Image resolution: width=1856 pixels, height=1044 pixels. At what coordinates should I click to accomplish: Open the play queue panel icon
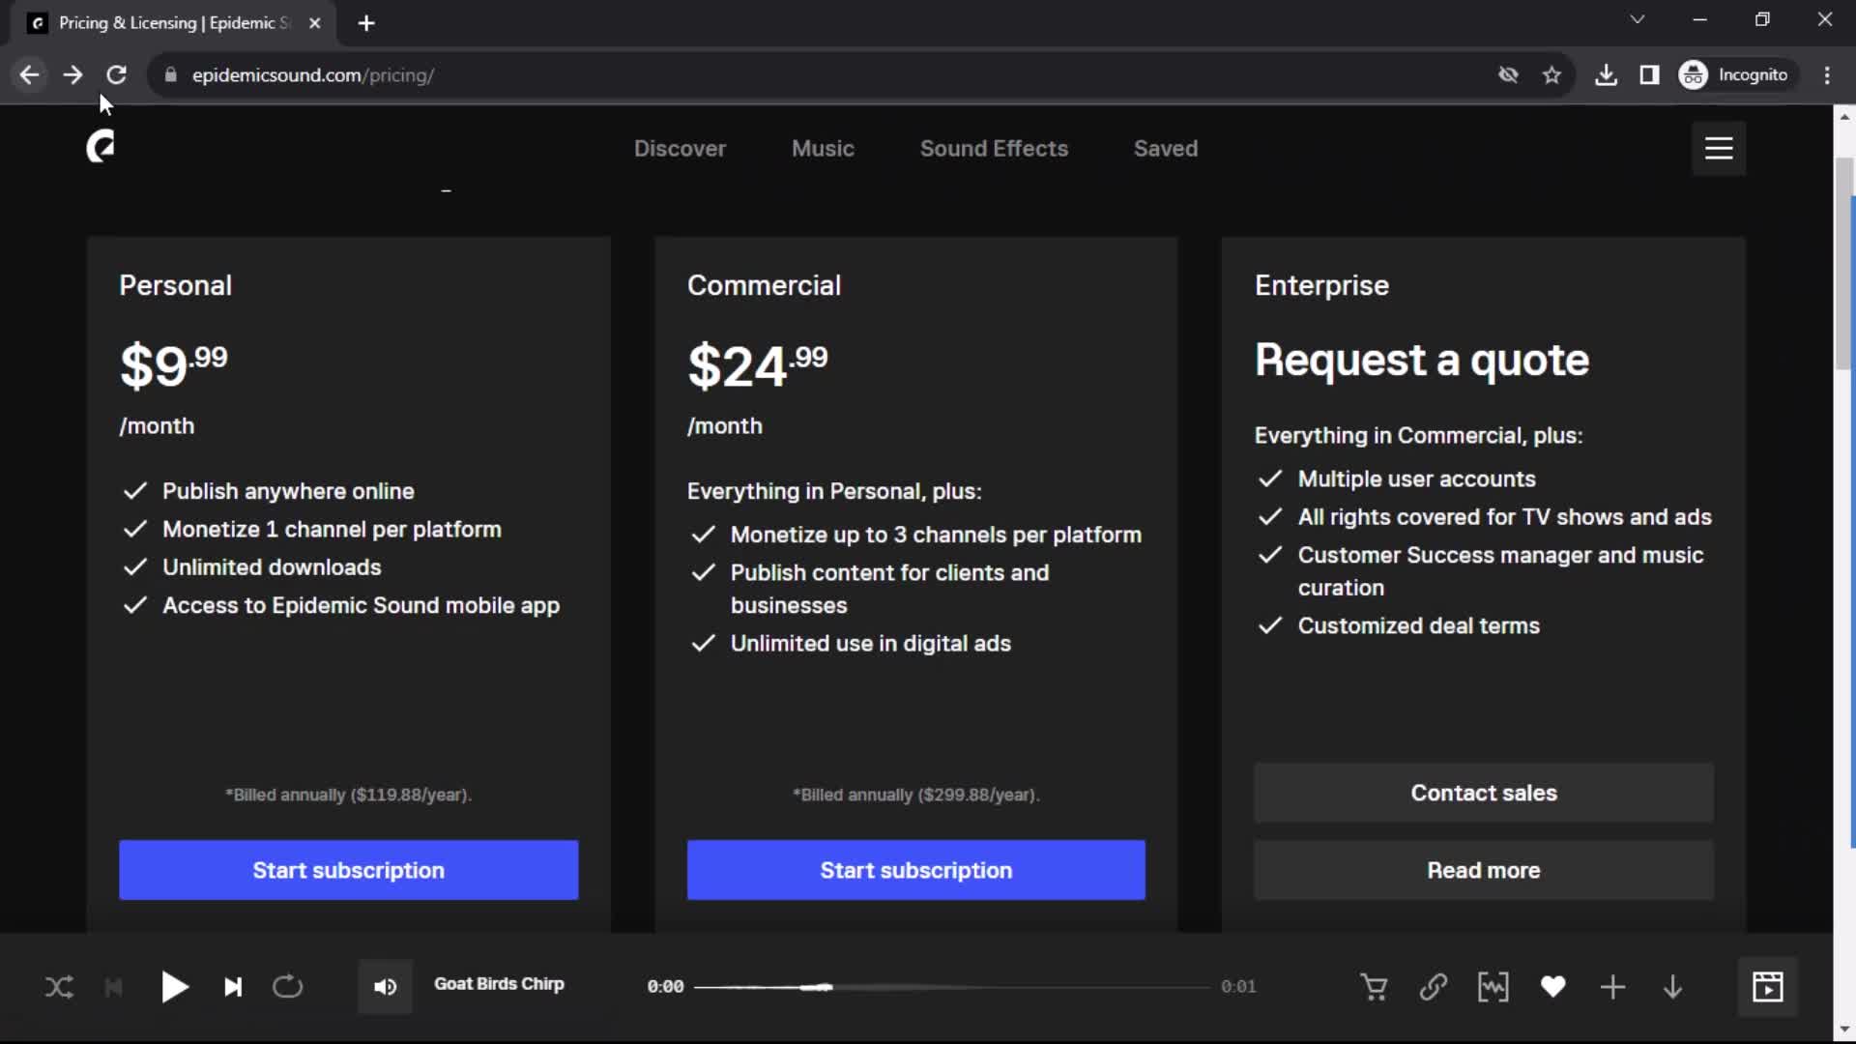coord(1768,987)
